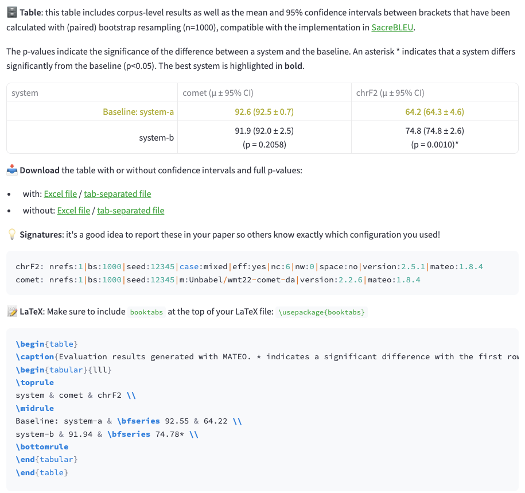The width and height of the screenshot is (525, 493).
Task: Click the light bulb Signatures icon
Action: (11, 234)
